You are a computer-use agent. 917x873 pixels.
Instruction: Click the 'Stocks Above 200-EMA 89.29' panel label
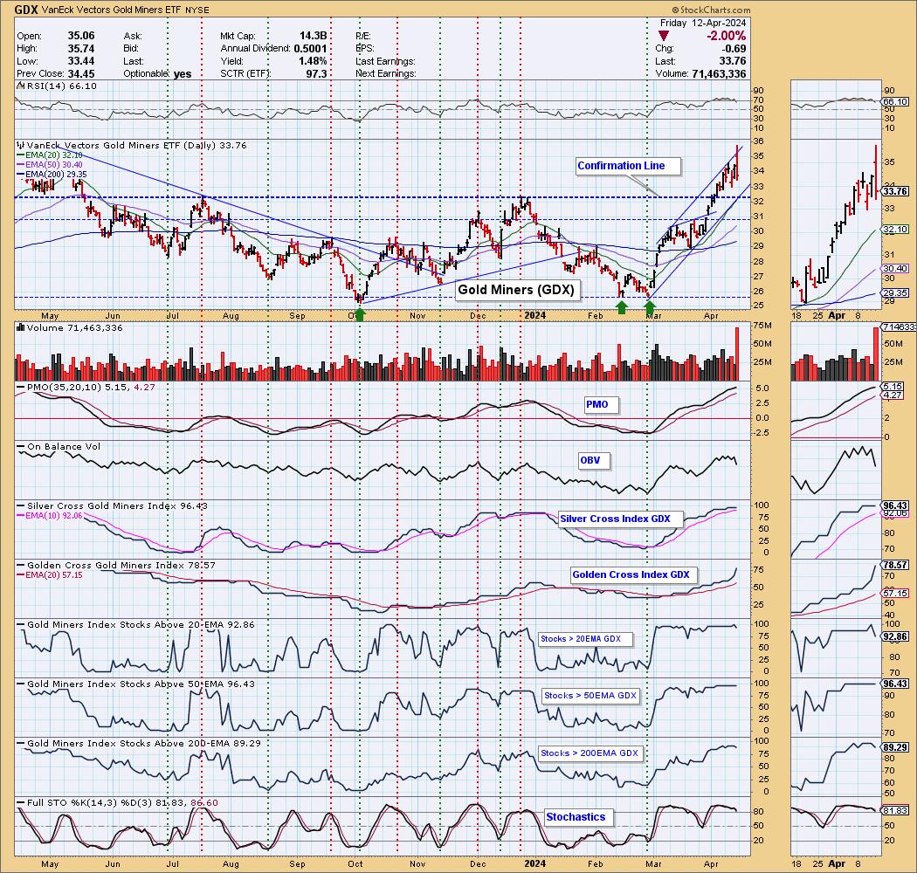coord(138,743)
